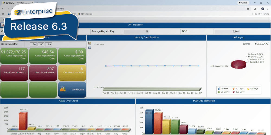Screen dimensions: 271x135
Task: Click the Cash Expected label
Action: 9,44
